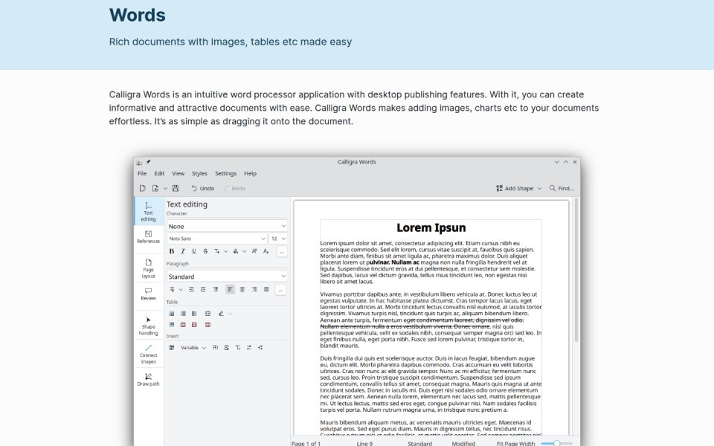Select the Page layout tool

click(149, 269)
